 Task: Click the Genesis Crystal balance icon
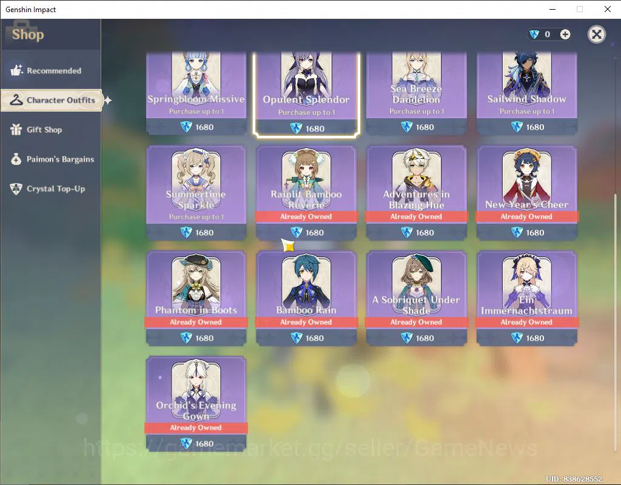(x=534, y=35)
